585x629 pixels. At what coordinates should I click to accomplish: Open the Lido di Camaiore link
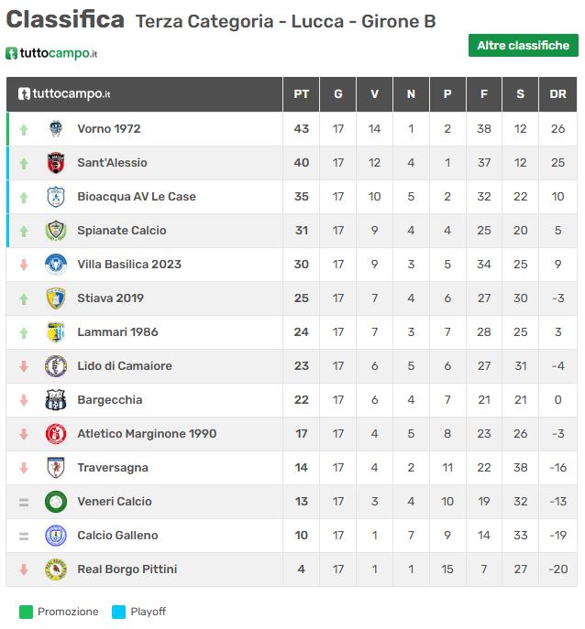125,366
